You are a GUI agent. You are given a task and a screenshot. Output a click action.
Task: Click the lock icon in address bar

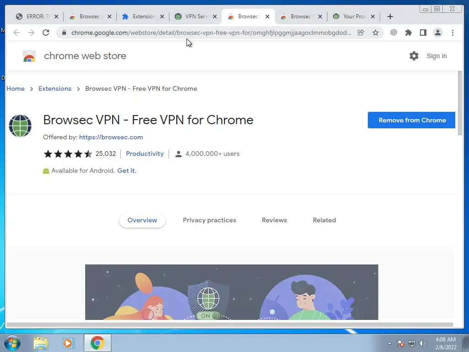64,33
